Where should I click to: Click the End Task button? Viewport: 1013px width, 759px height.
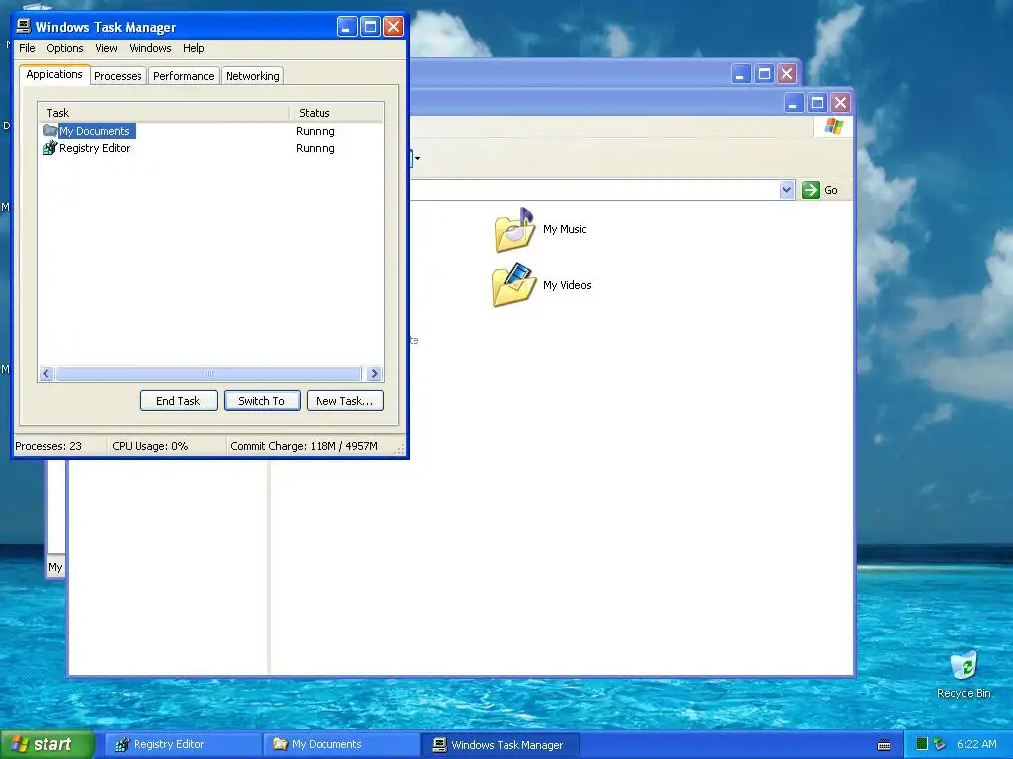tap(178, 401)
